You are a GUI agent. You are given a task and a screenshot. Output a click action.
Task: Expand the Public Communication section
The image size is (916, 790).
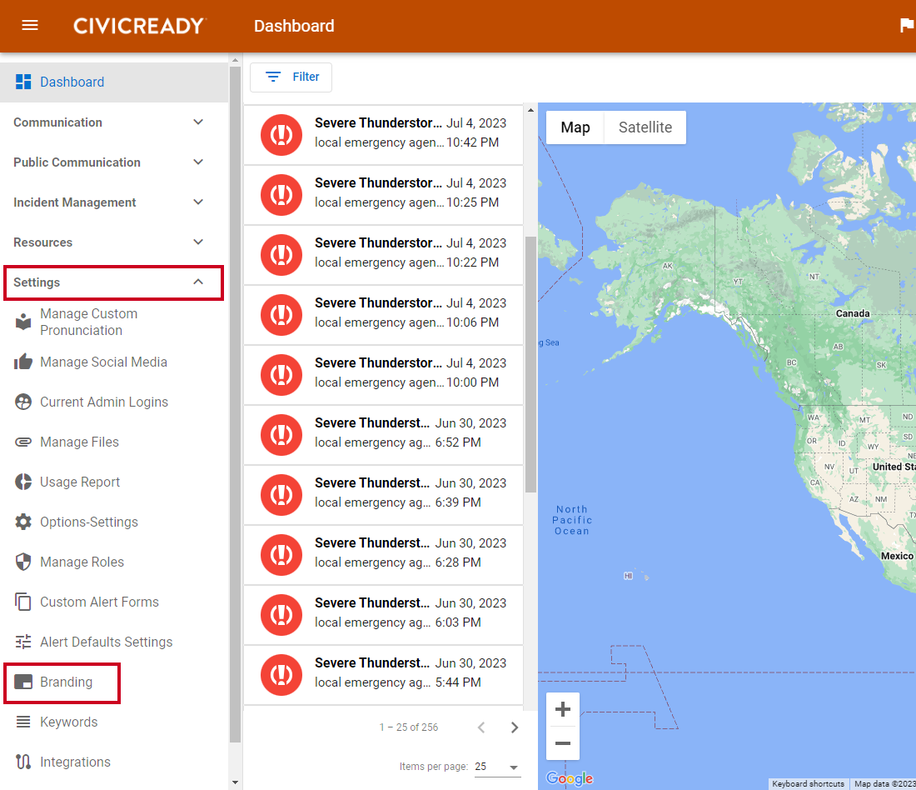coord(114,162)
